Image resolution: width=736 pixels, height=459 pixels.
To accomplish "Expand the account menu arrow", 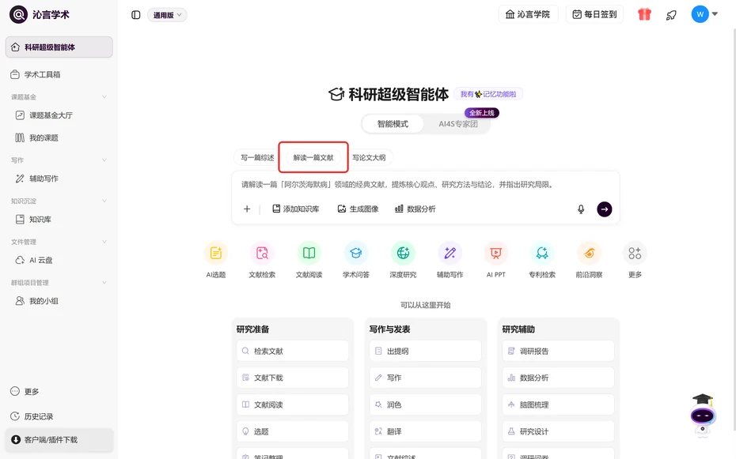I will (x=715, y=14).
